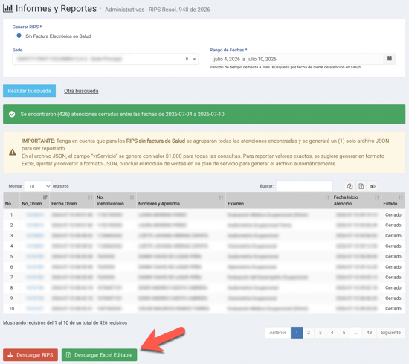Viewport: 409px width, 364px height.
Task: Open the calendar icon for date range
Action: (390, 59)
